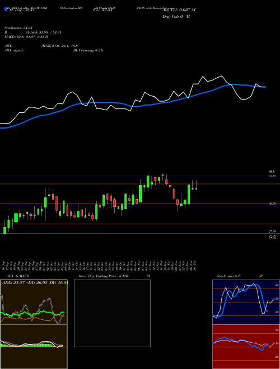
Task: Click the blue-background Stochastics chart panel
Action: coord(246,302)
